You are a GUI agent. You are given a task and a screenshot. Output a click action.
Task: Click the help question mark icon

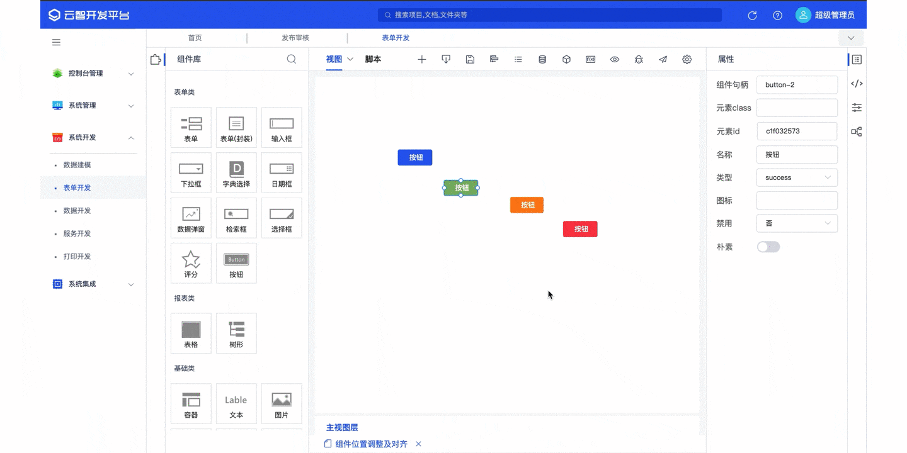777,15
